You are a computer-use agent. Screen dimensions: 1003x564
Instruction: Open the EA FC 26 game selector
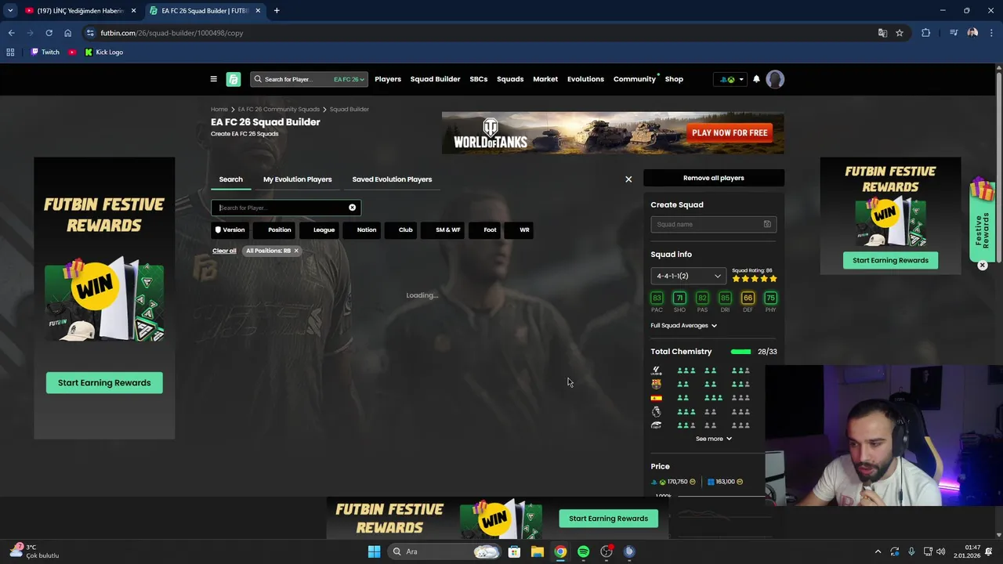point(349,79)
